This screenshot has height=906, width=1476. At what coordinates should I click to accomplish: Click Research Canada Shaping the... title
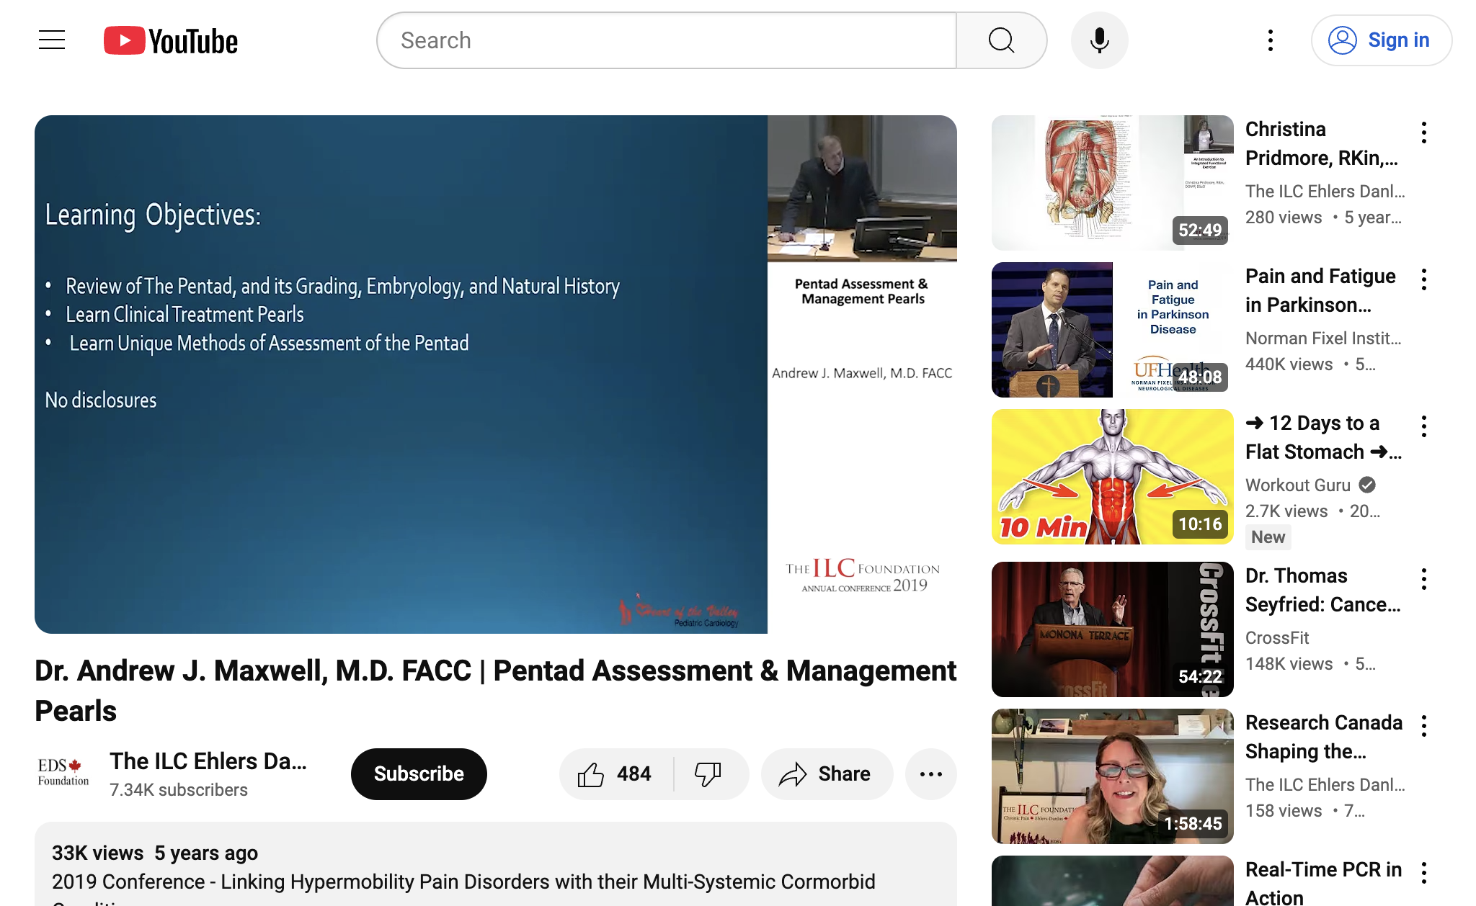click(x=1324, y=737)
